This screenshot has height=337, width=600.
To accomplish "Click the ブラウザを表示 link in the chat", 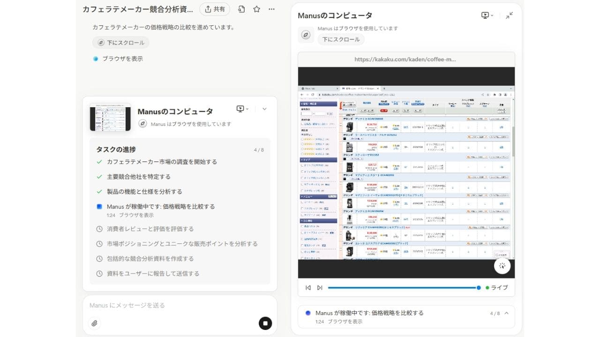I will [x=122, y=59].
